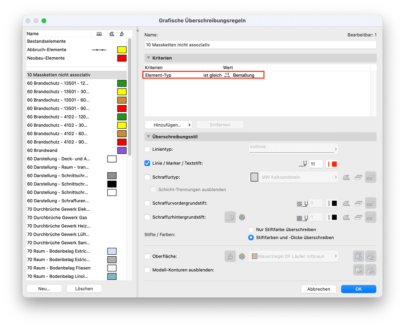Click cover fill icon in Schraffurhintergrundstift row
This screenshot has width=405, height=327.
click(x=358, y=217)
